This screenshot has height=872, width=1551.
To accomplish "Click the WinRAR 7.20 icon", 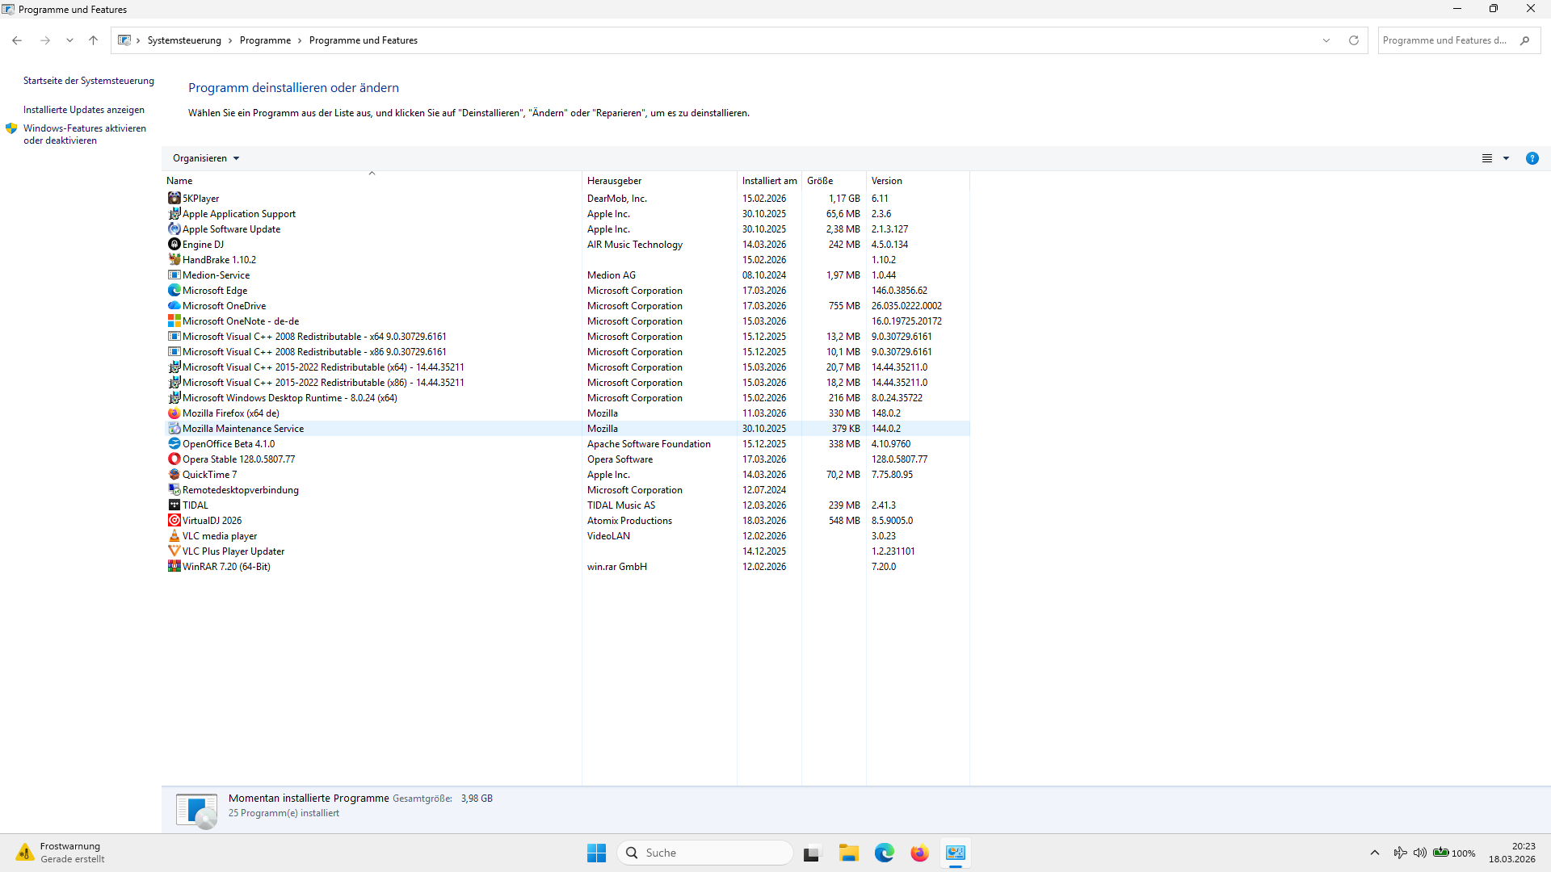I will 174,567.
